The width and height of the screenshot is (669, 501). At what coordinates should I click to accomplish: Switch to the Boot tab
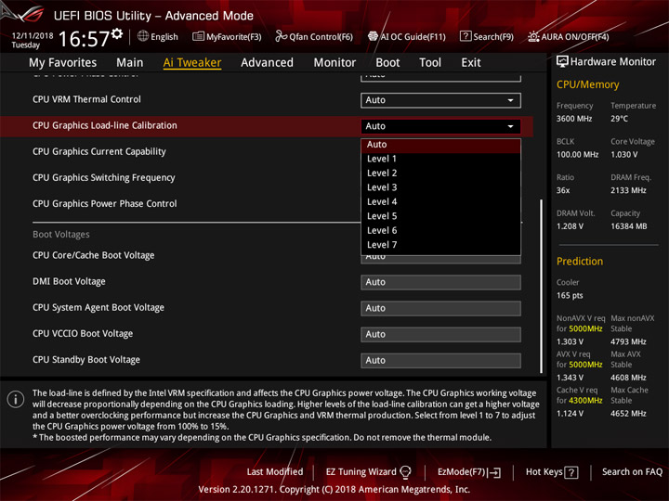387,63
